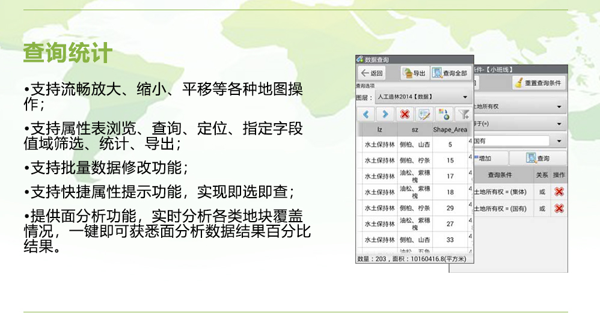Click the next record arrow icon
Viewport: 600px width, 328px height.
pos(385,114)
